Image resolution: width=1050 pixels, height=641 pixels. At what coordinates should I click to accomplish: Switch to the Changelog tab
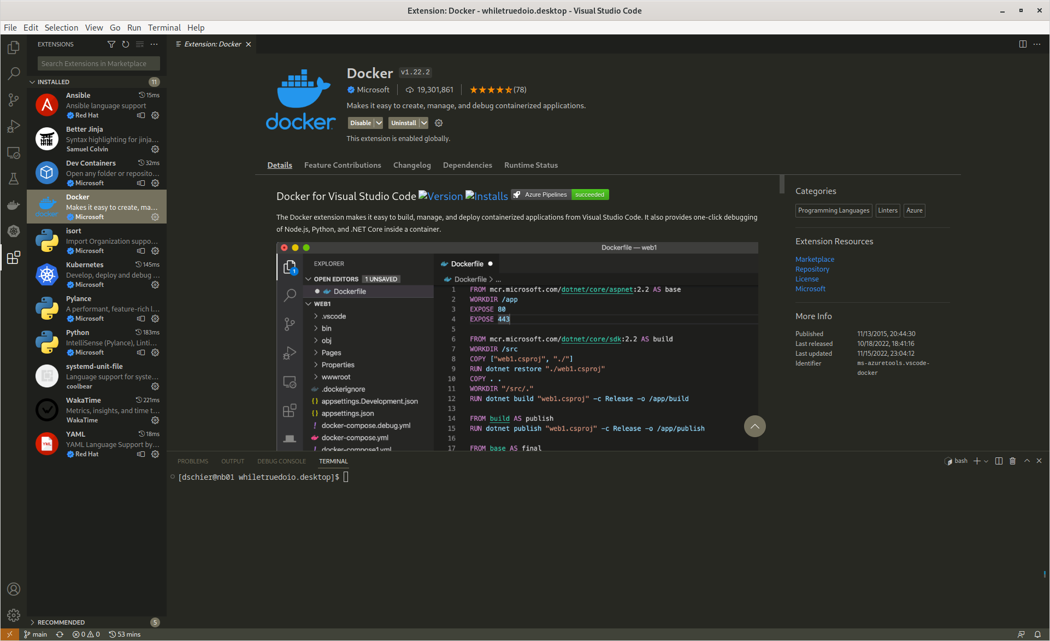412,165
